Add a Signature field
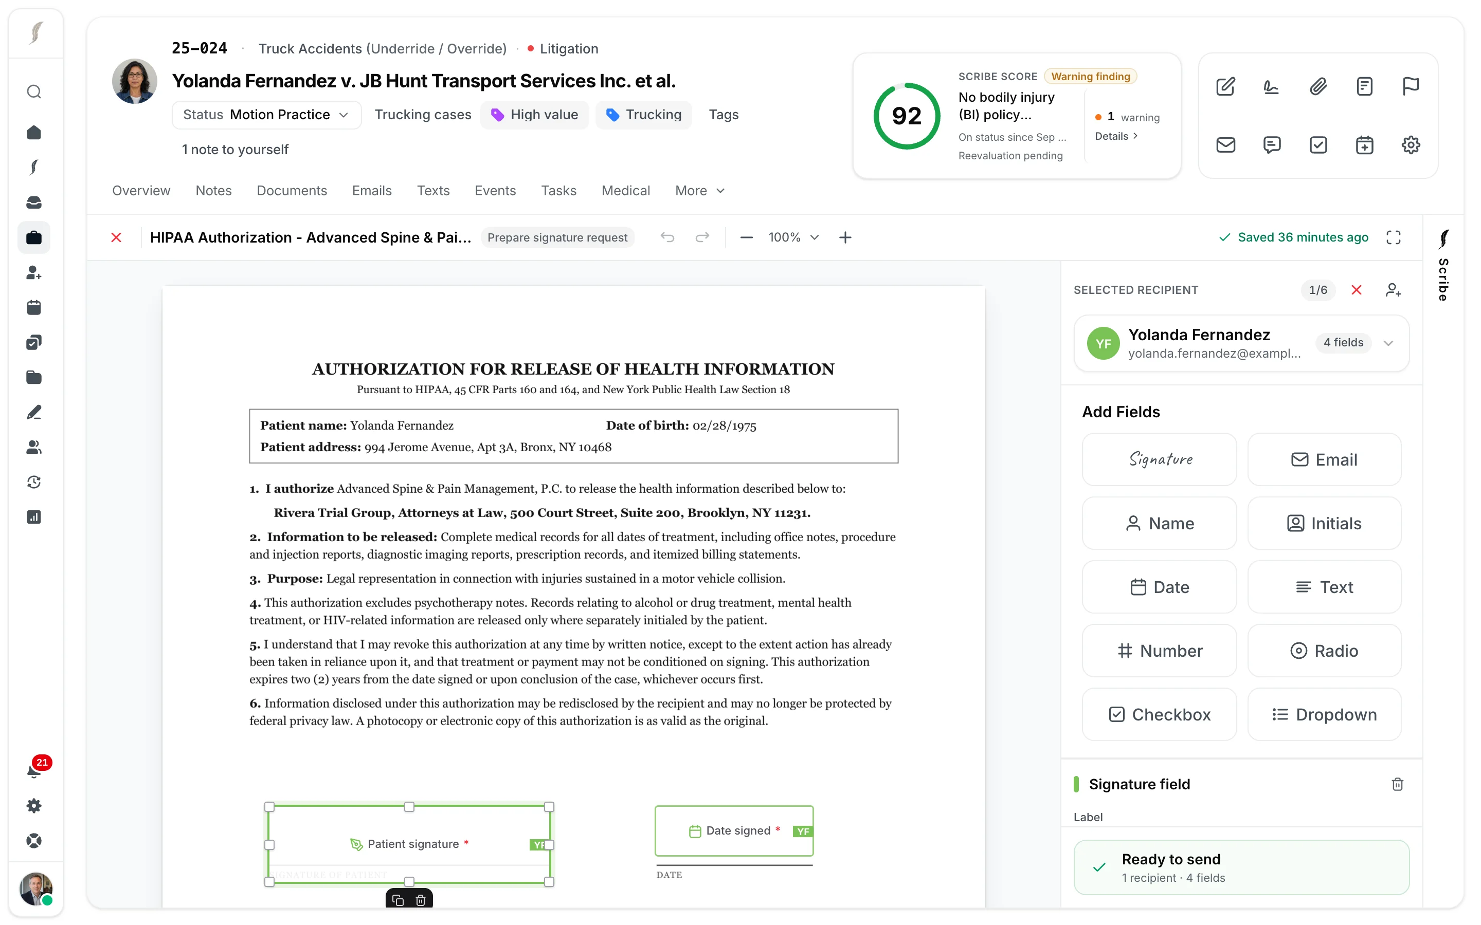The height and width of the screenshot is (925, 1481). (x=1159, y=459)
